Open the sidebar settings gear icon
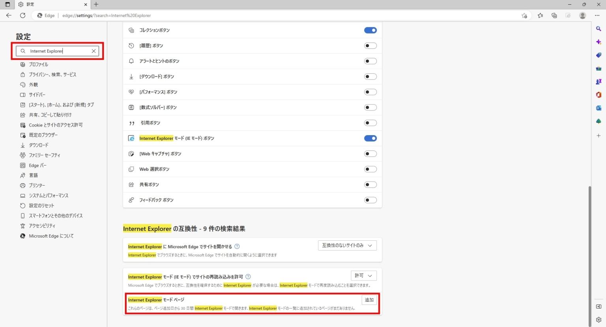Viewport: 606px width, 327px height. pyautogui.click(x=599, y=320)
